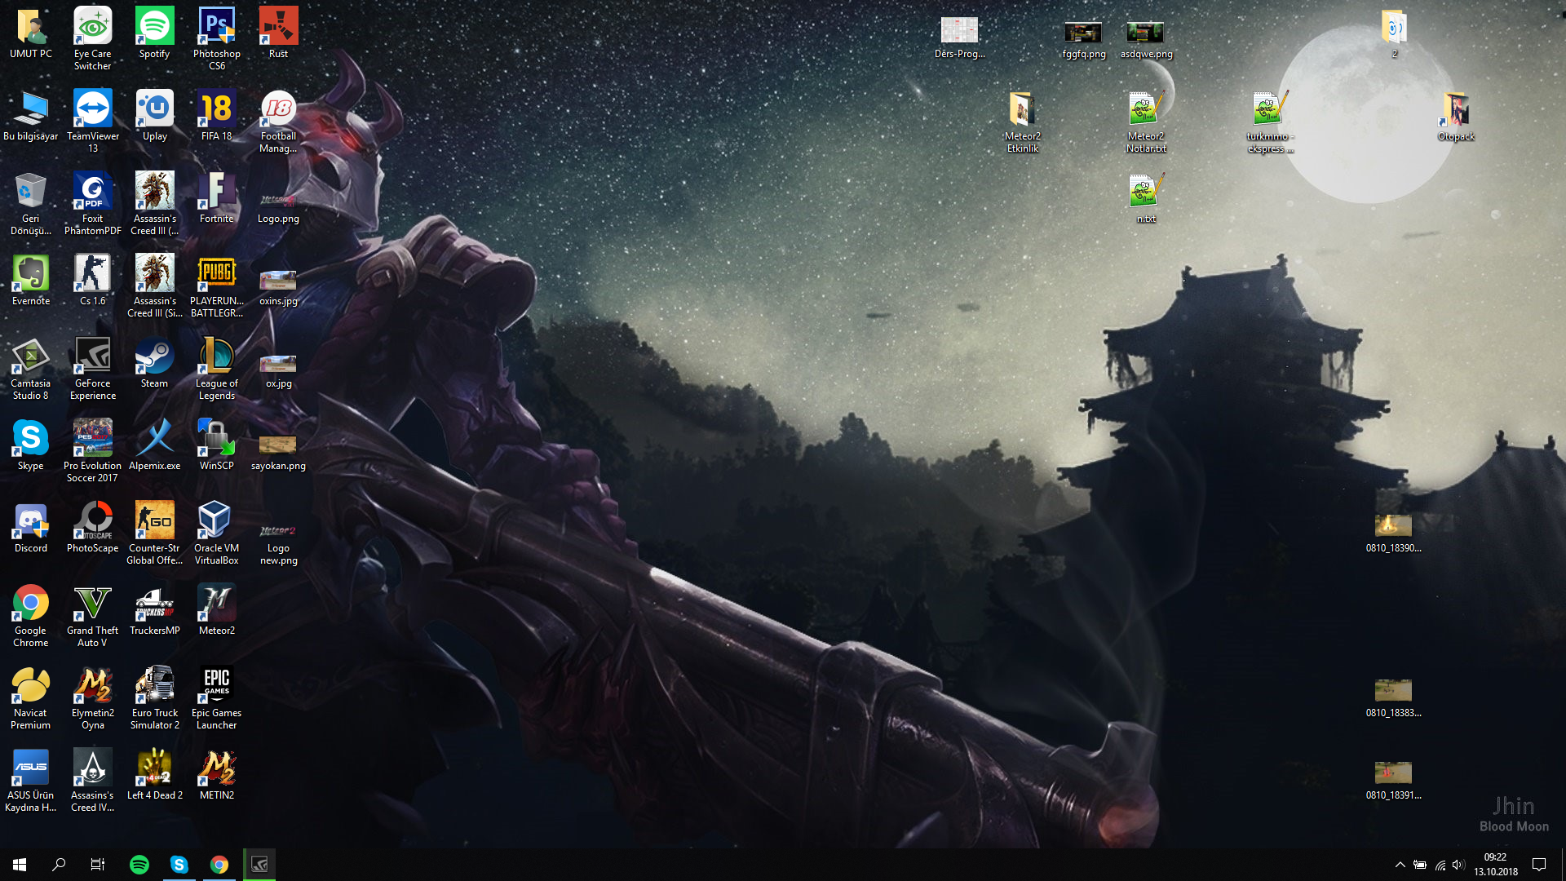Open Camtasia Studio 8 shortcut
1566x881 pixels.
click(31, 368)
